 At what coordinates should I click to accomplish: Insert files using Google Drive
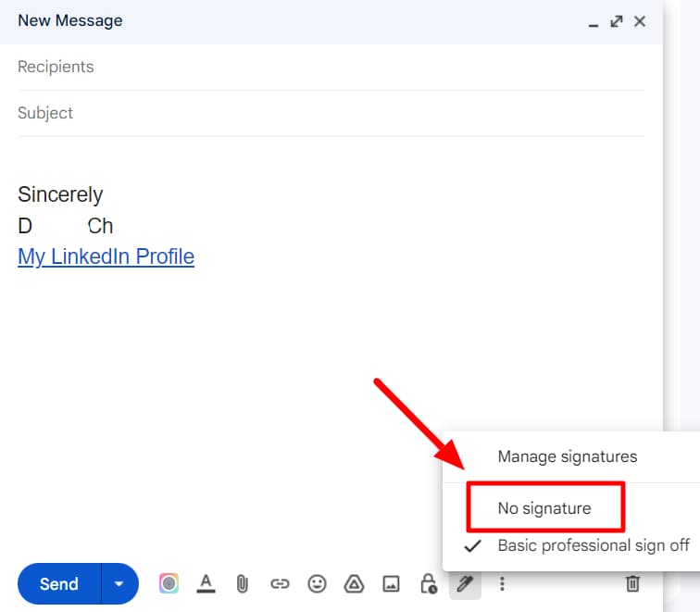[354, 583]
